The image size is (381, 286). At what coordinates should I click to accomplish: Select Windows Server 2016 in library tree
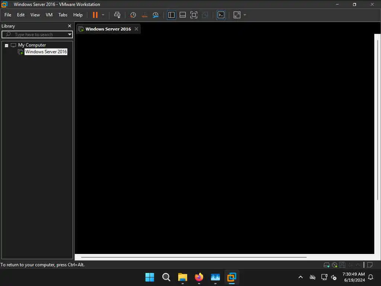pyautogui.click(x=46, y=52)
